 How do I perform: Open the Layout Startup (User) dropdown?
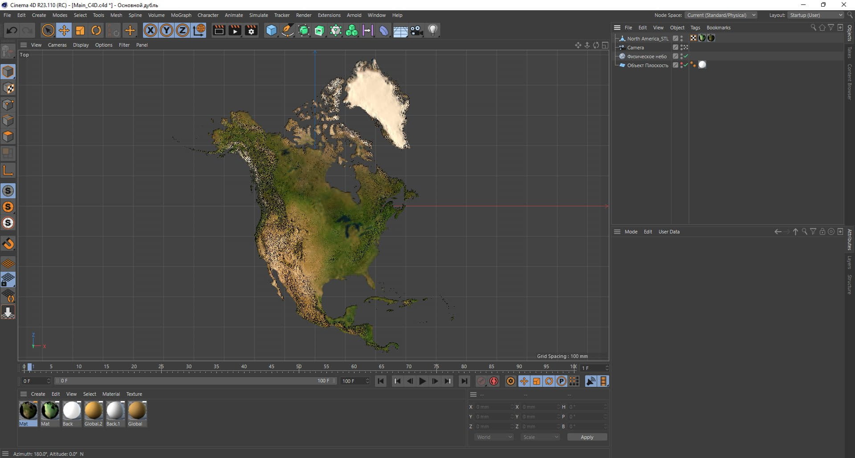pos(816,15)
